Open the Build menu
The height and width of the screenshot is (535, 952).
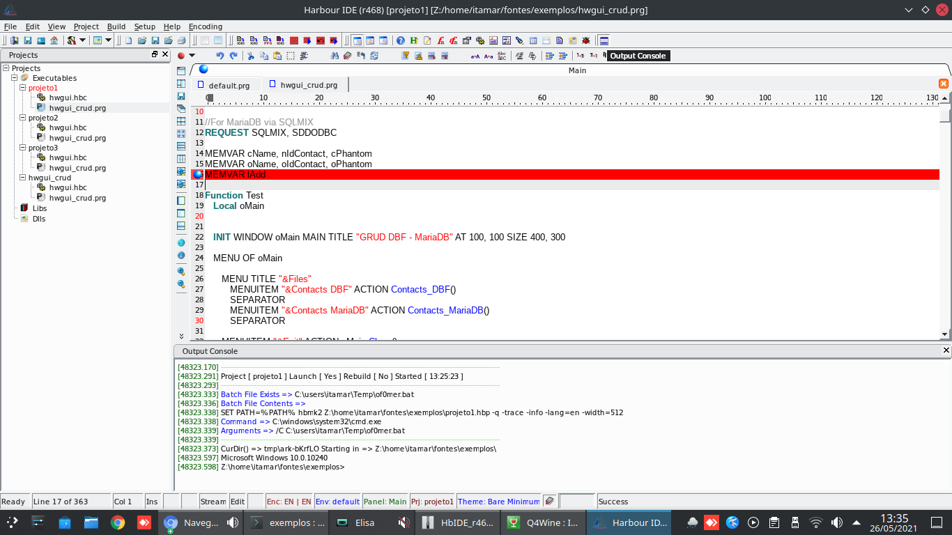[x=116, y=26]
